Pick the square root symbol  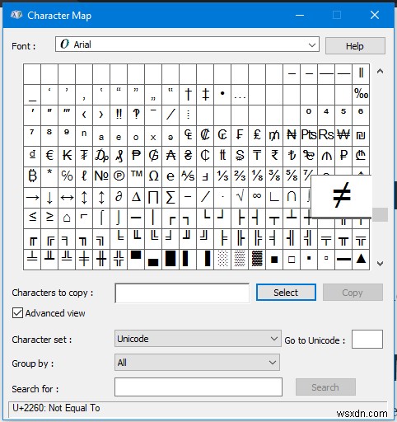coord(240,198)
